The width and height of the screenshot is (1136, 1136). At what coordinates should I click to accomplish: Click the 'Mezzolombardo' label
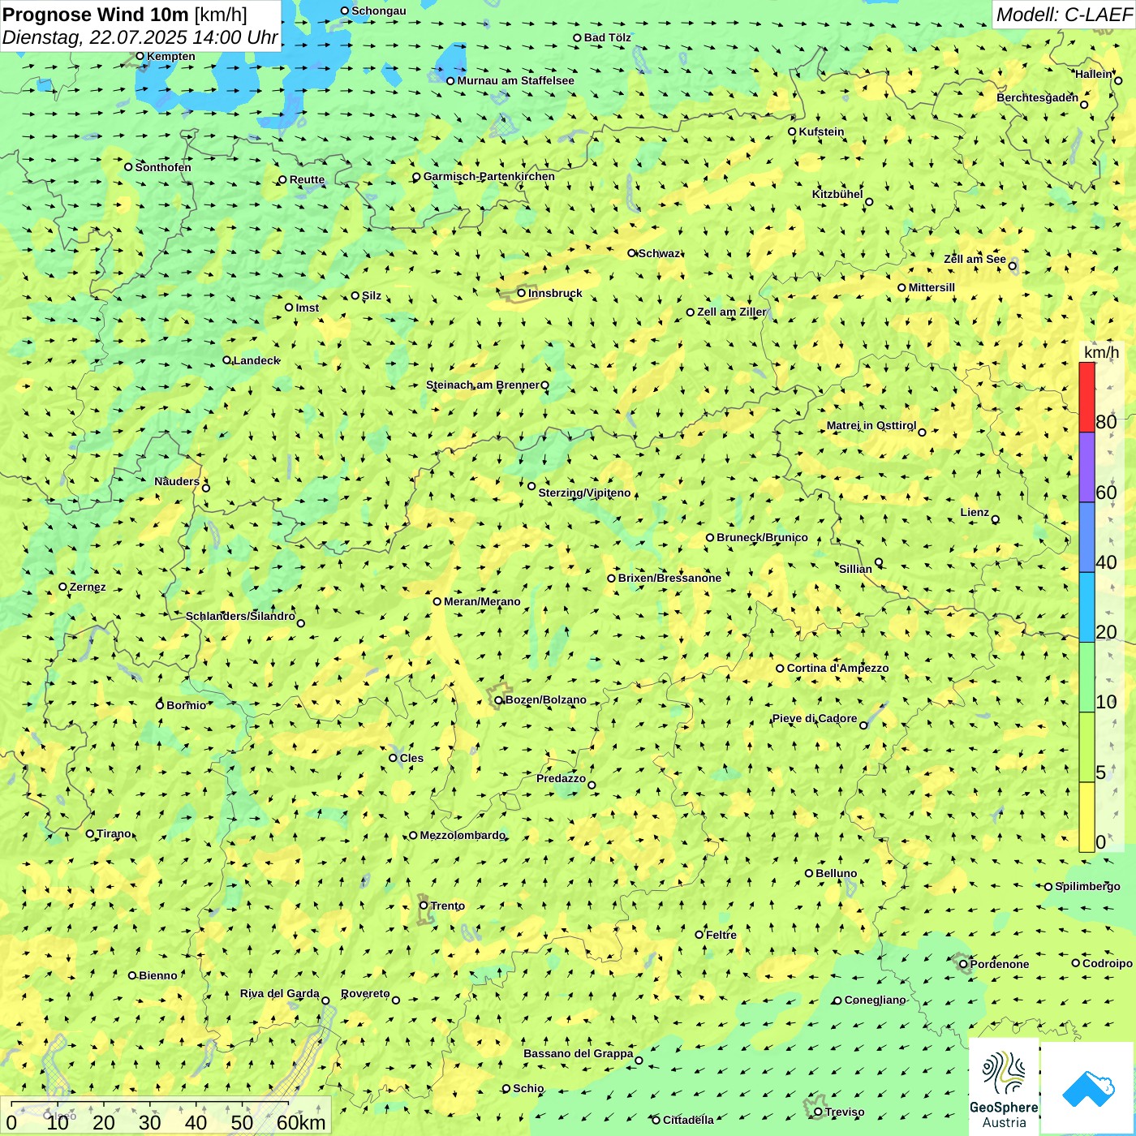pos(463,835)
